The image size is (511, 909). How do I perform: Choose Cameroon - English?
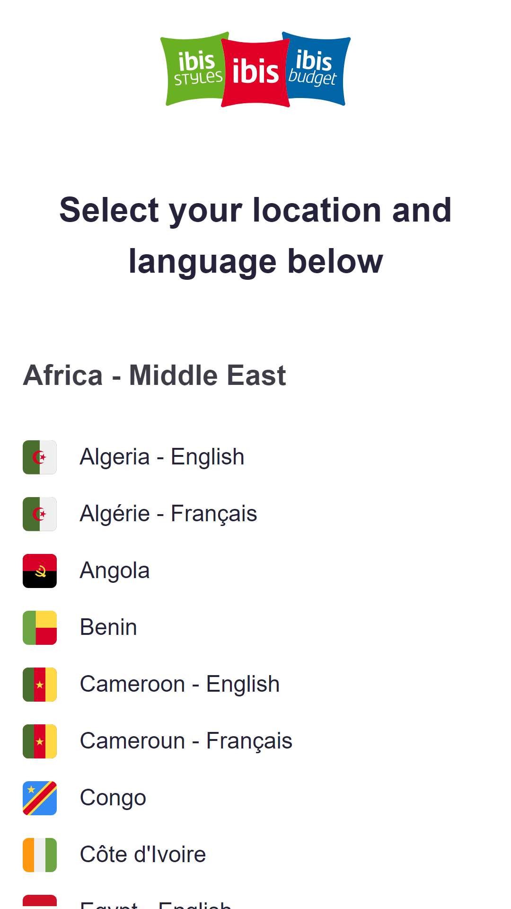(180, 685)
